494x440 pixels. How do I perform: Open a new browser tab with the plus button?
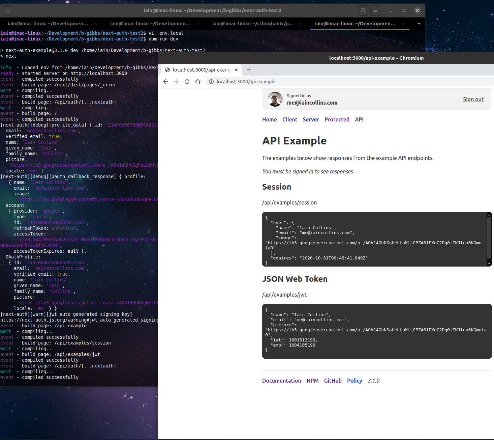point(249,70)
